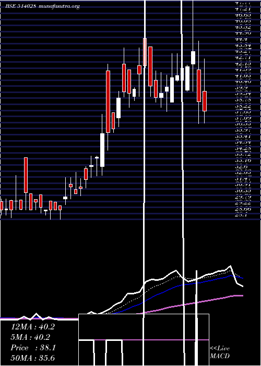The height and width of the screenshot is (366, 261).
Task: Click the 35.41 price axis label
Action: (243, 136)
